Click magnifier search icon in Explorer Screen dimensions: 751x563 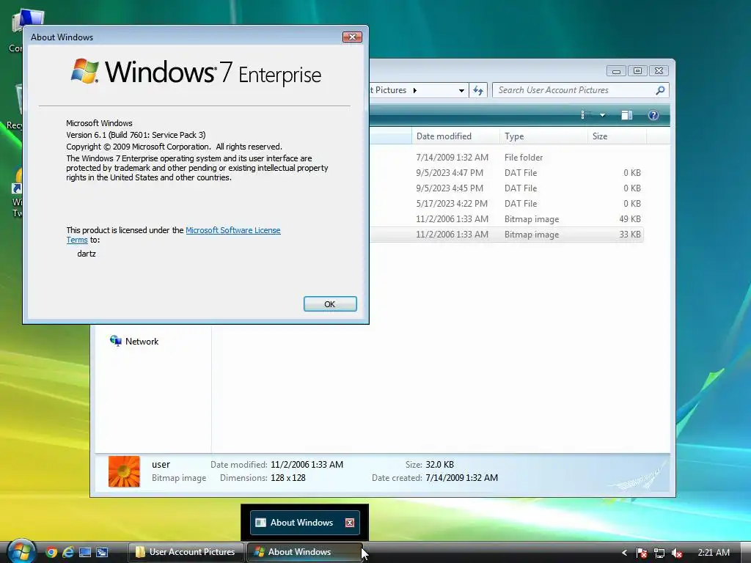[x=660, y=90]
